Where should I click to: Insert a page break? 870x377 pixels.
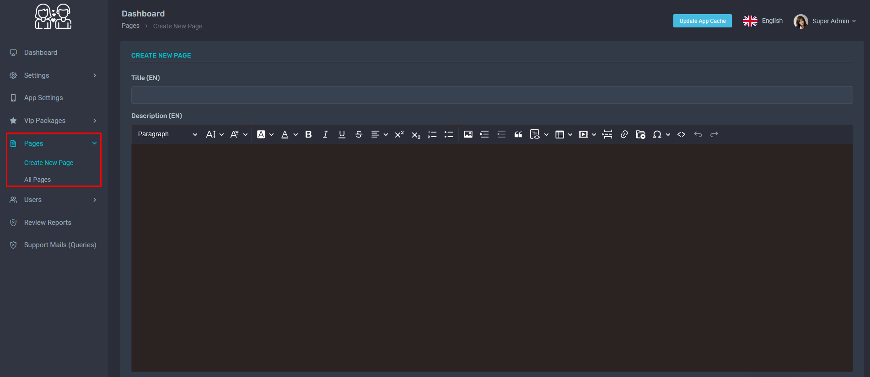[607, 134]
